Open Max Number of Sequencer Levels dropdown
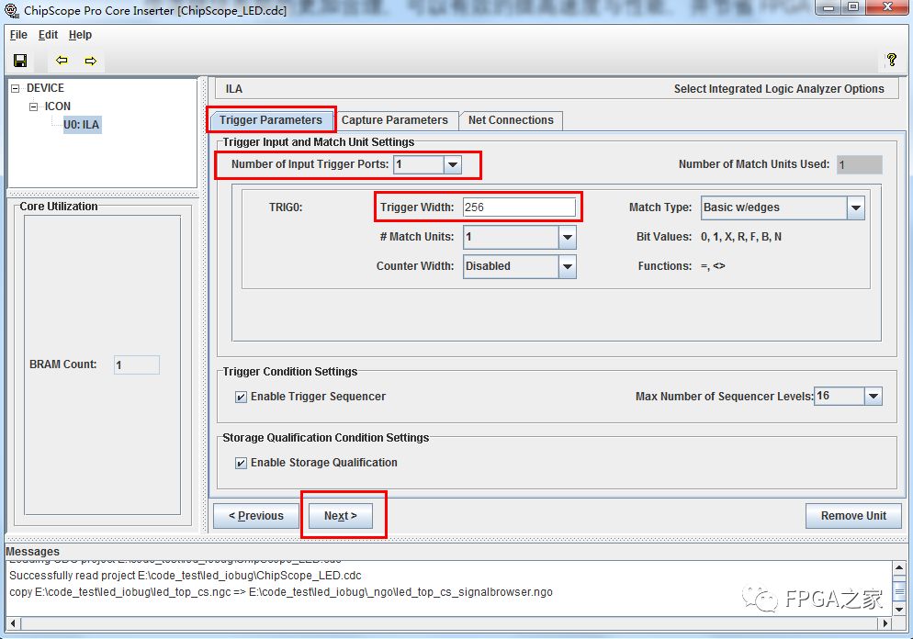913x639 pixels. tap(873, 397)
